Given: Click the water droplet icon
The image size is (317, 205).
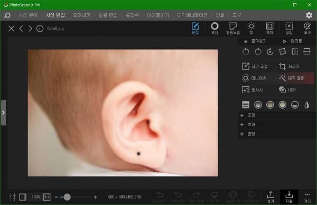Looking at the screenshot, I should (x=307, y=105).
